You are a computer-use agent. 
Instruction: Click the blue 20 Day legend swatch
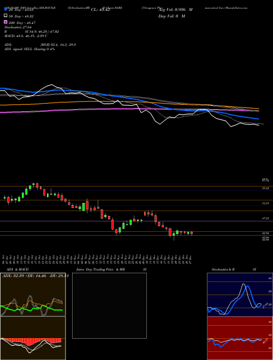tap(5, 9)
